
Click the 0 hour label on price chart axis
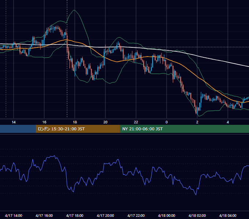coord(167,122)
